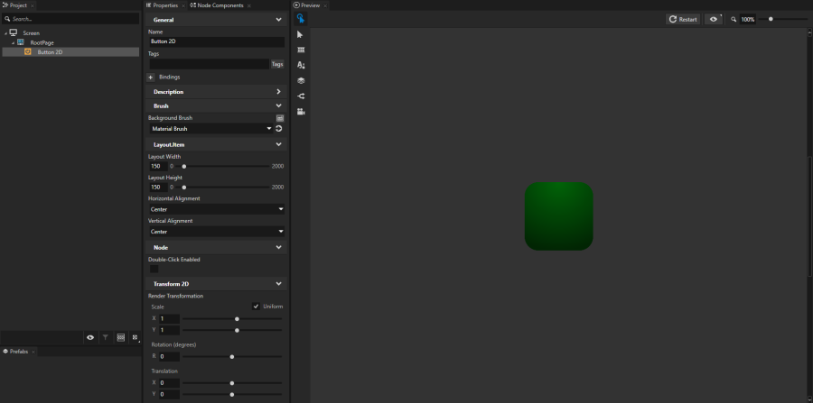The width and height of the screenshot is (813, 403).
Task: Select RootPage in the project tree
Action: click(x=42, y=42)
